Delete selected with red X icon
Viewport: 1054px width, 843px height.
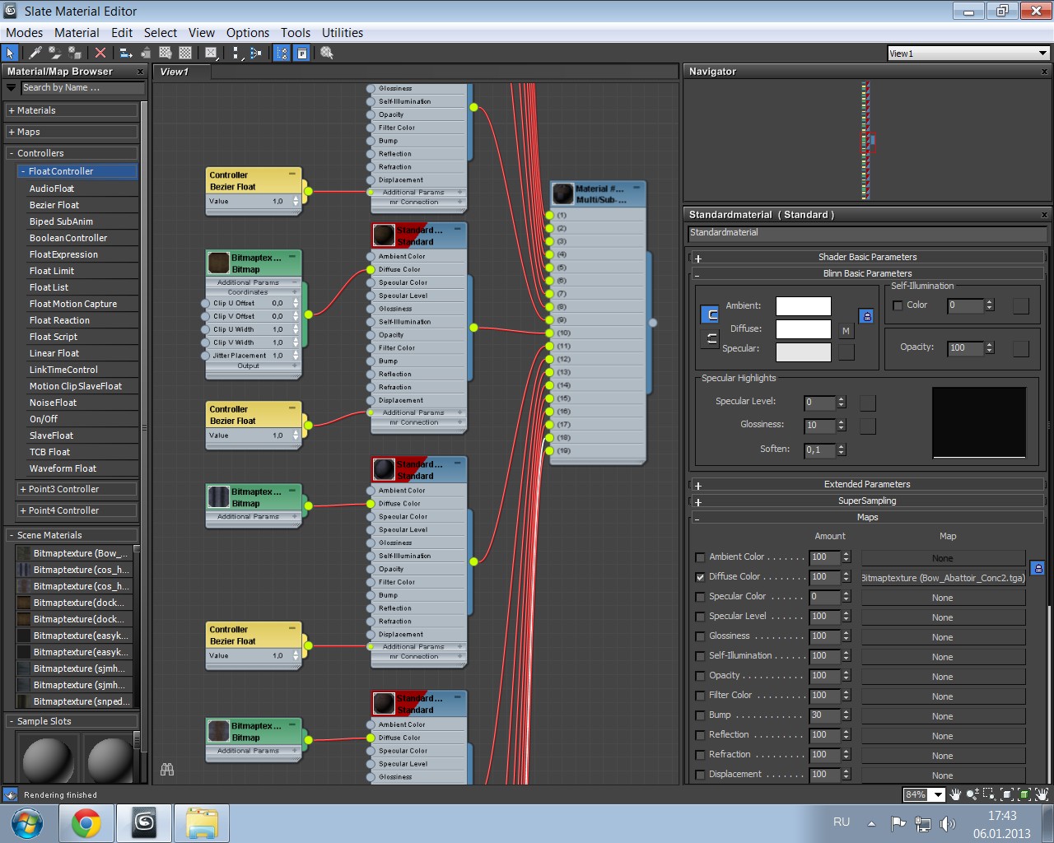pos(100,53)
